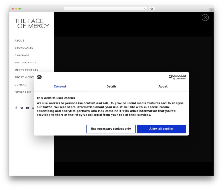
Task: Click Allow all cookies button
Action: pyautogui.click(x=161, y=129)
